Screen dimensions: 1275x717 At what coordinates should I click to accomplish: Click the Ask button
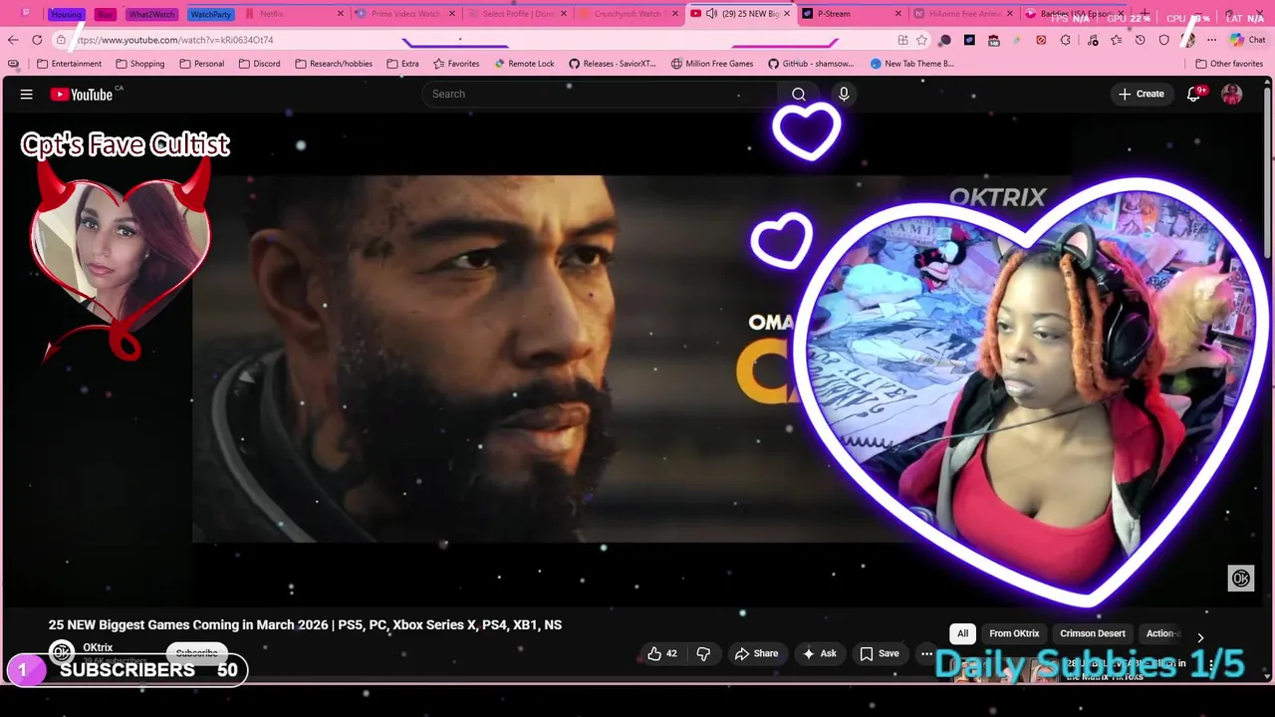tap(821, 653)
